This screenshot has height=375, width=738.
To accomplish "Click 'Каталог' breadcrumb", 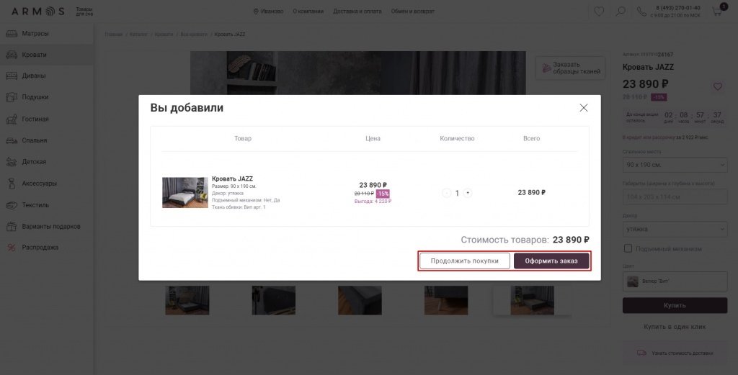I will 138,35.
